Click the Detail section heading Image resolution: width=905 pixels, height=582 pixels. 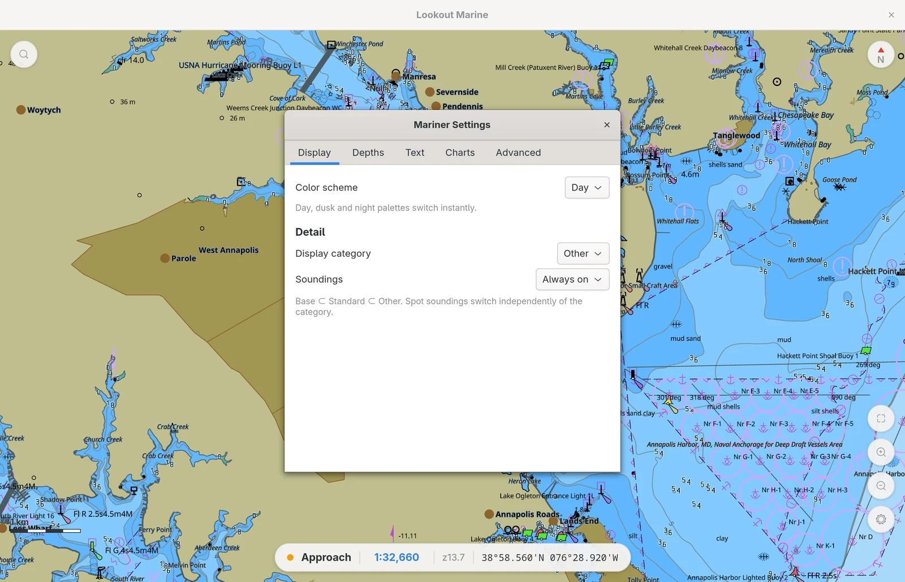tap(310, 232)
